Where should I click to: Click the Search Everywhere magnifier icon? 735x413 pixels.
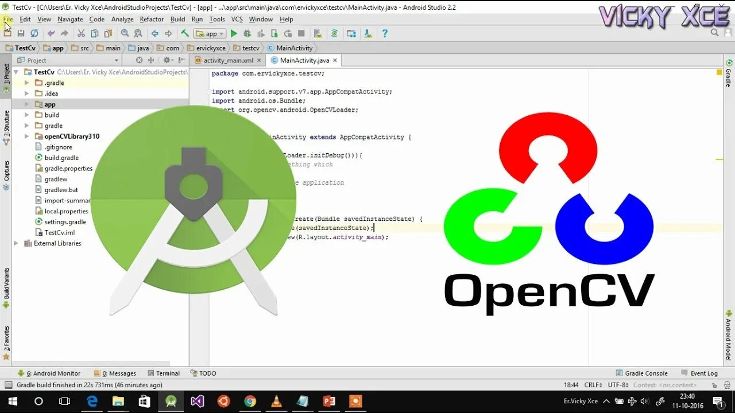pyautogui.click(x=715, y=33)
